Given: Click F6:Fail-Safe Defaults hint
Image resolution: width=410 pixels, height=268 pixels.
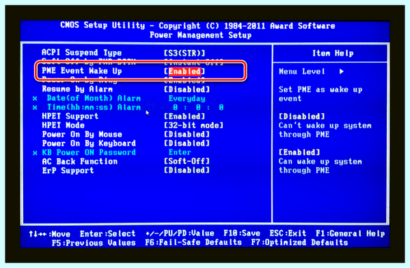Looking at the screenshot, I should [x=193, y=243].
